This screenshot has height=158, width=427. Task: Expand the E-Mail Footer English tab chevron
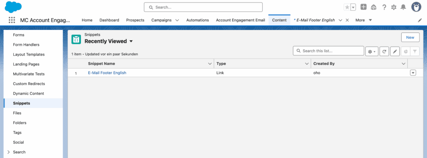tap(340, 20)
